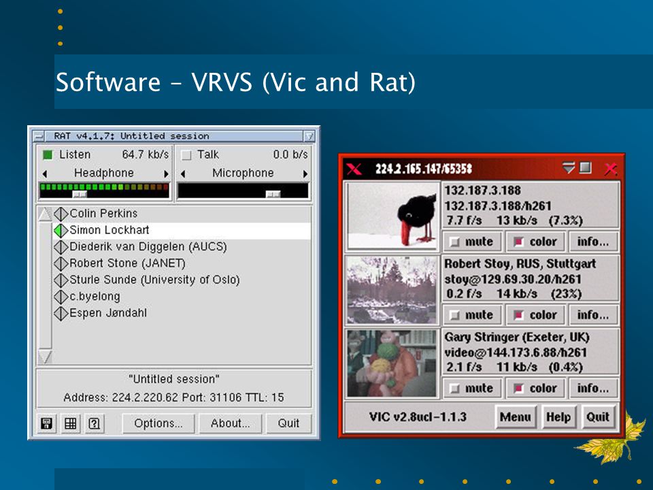Screen dimensions: 653x490
Task: Mute Robert Stoy's video stream
Action: coord(472,315)
